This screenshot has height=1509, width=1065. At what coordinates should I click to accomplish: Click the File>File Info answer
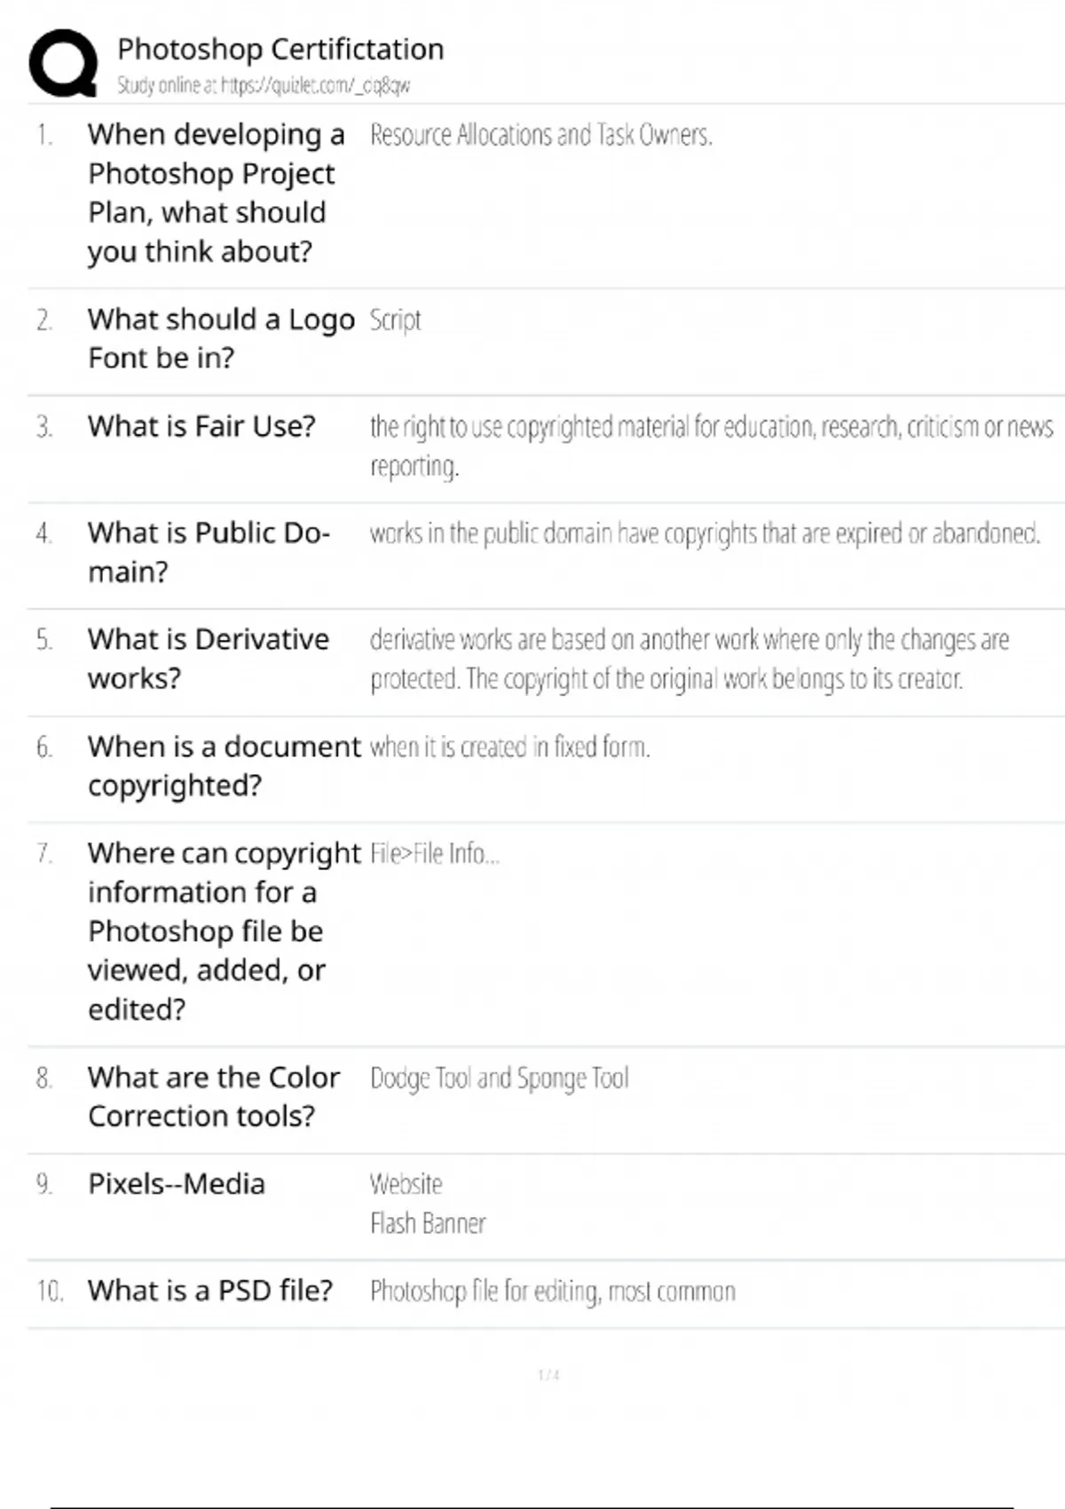[435, 854]
